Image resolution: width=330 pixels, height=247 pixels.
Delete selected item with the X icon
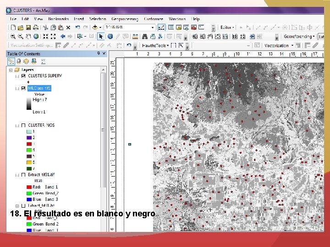68,27
